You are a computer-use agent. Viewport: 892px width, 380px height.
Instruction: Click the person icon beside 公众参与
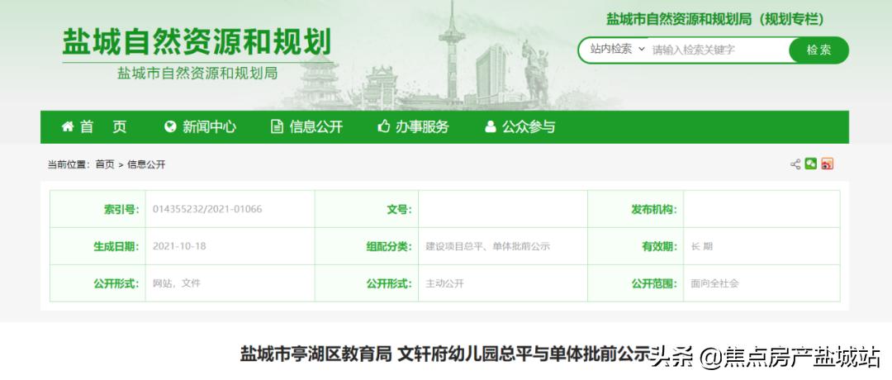[x=491, y=126]
